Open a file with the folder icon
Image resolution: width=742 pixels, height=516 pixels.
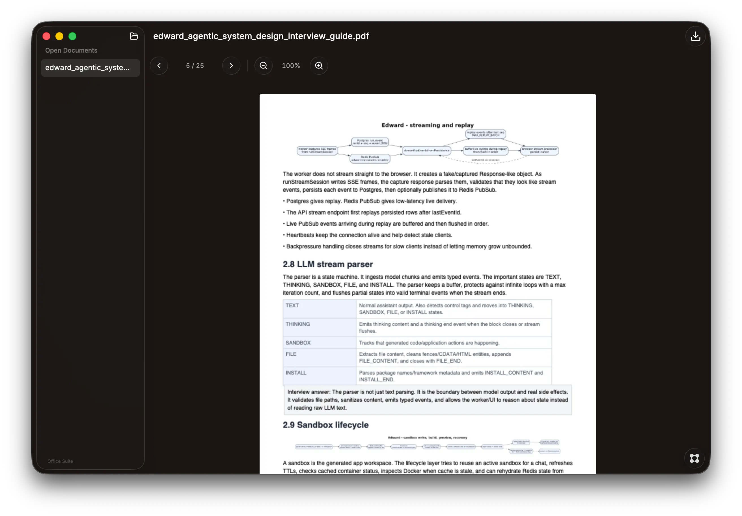[134, 36]
